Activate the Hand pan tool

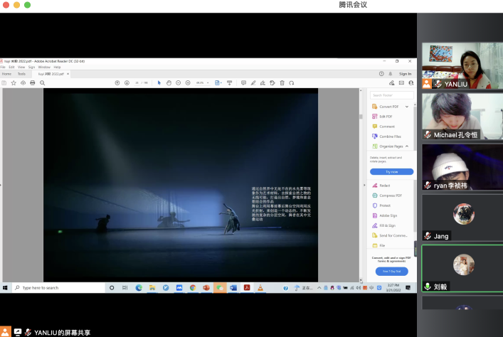[169, 82]
